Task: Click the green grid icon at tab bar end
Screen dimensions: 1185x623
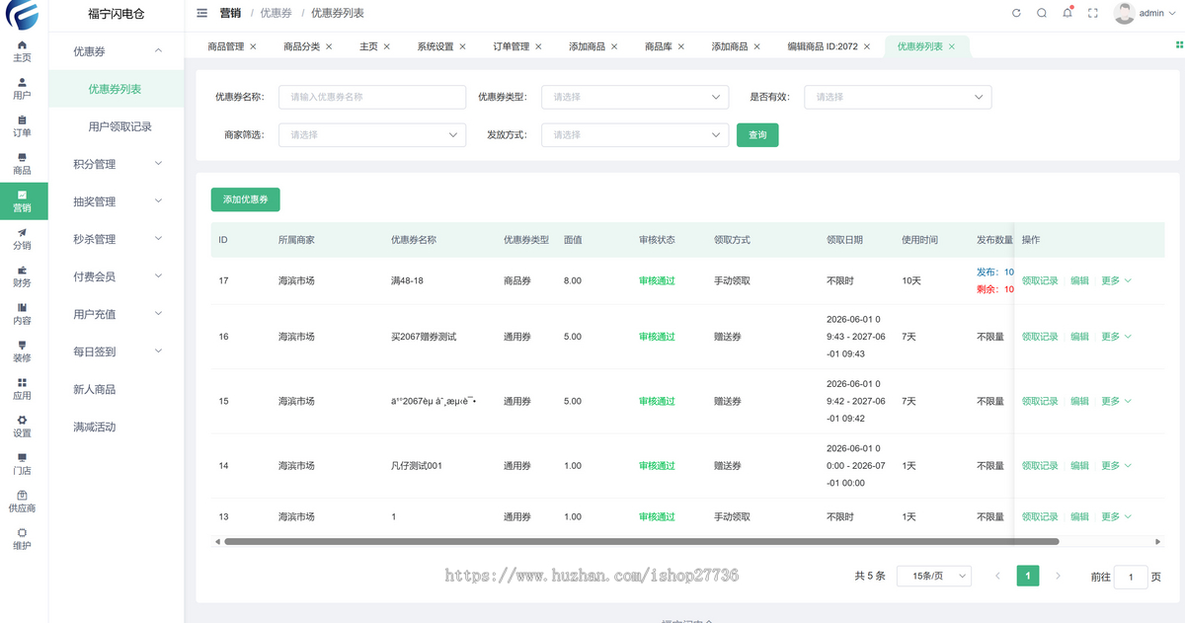Action: click(1179, 44)
